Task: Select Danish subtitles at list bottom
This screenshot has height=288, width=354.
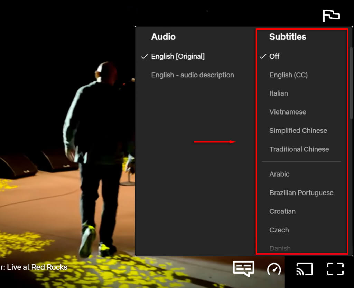Action: point(280,248)
